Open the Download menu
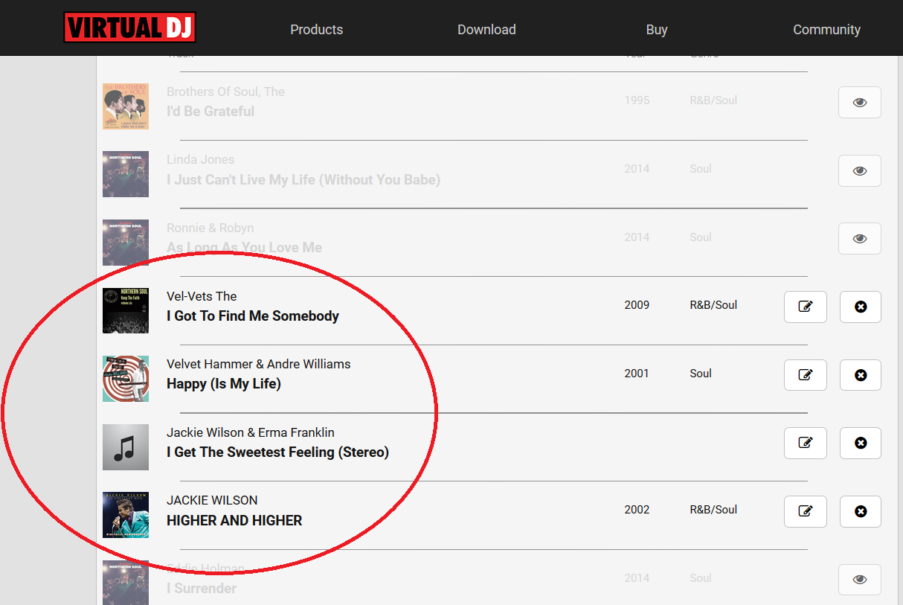Image resolution: width=903 pixels, height=605 pixels. click(x=486, y=30)
